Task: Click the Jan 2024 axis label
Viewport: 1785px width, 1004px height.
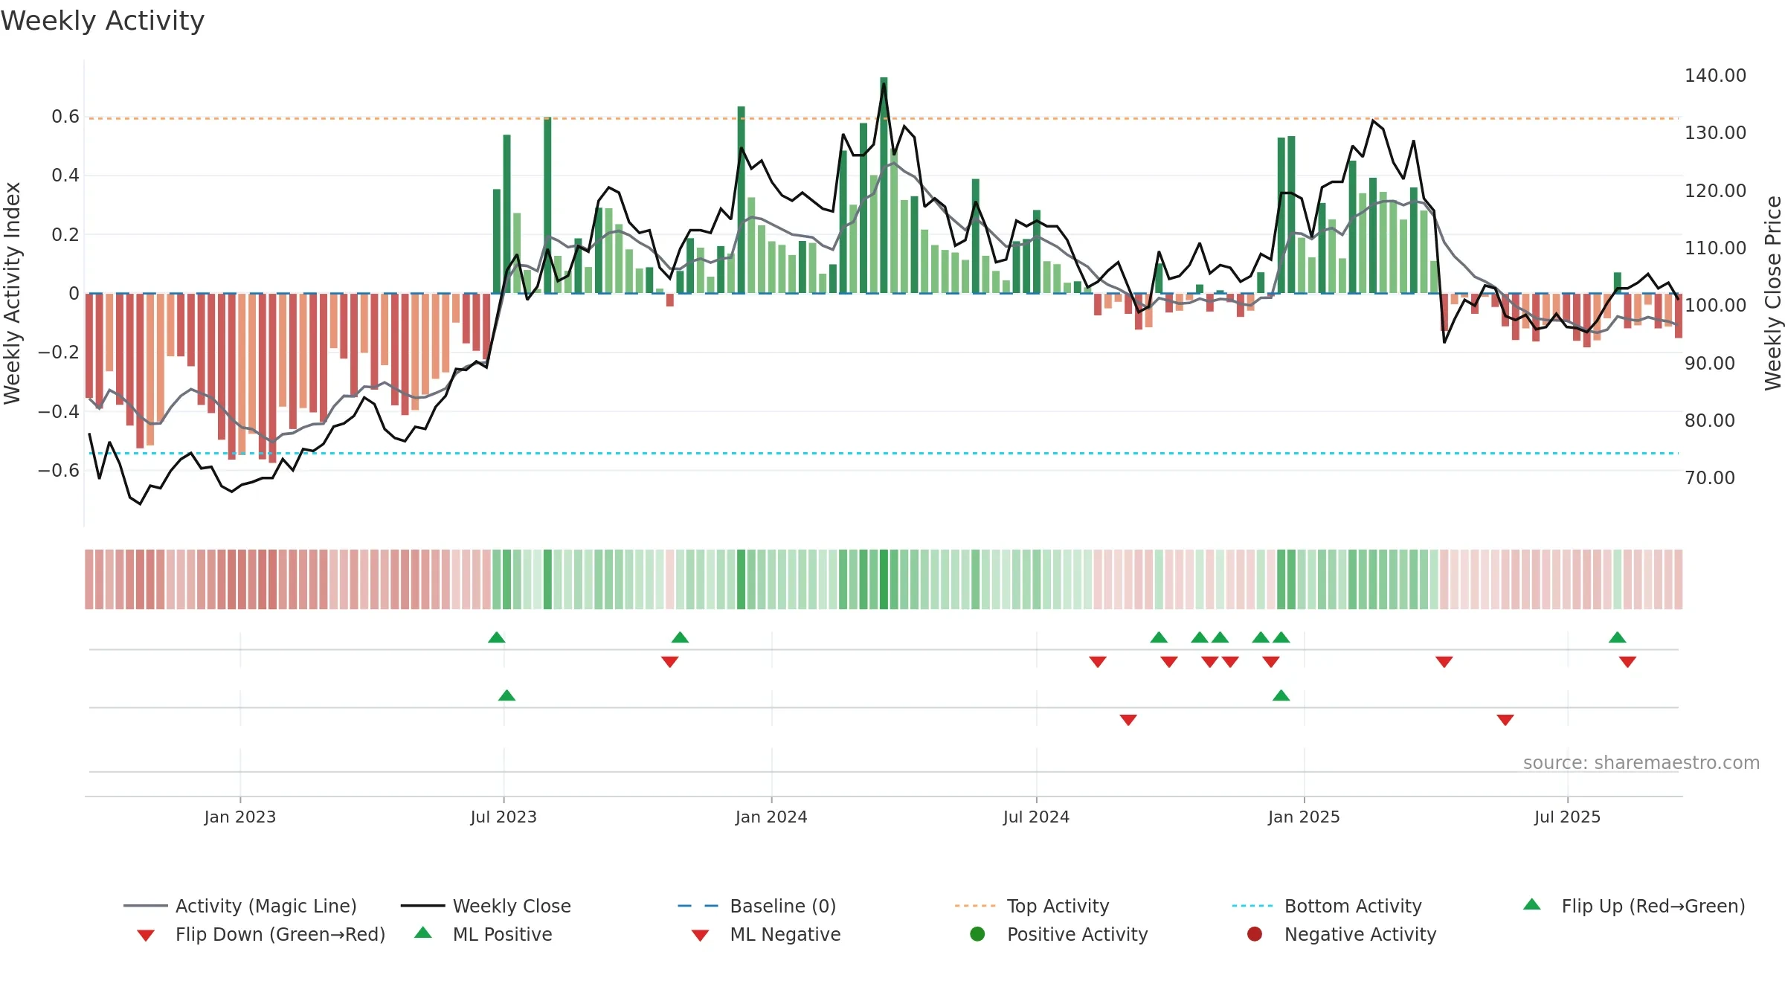Action: point(771,817)
